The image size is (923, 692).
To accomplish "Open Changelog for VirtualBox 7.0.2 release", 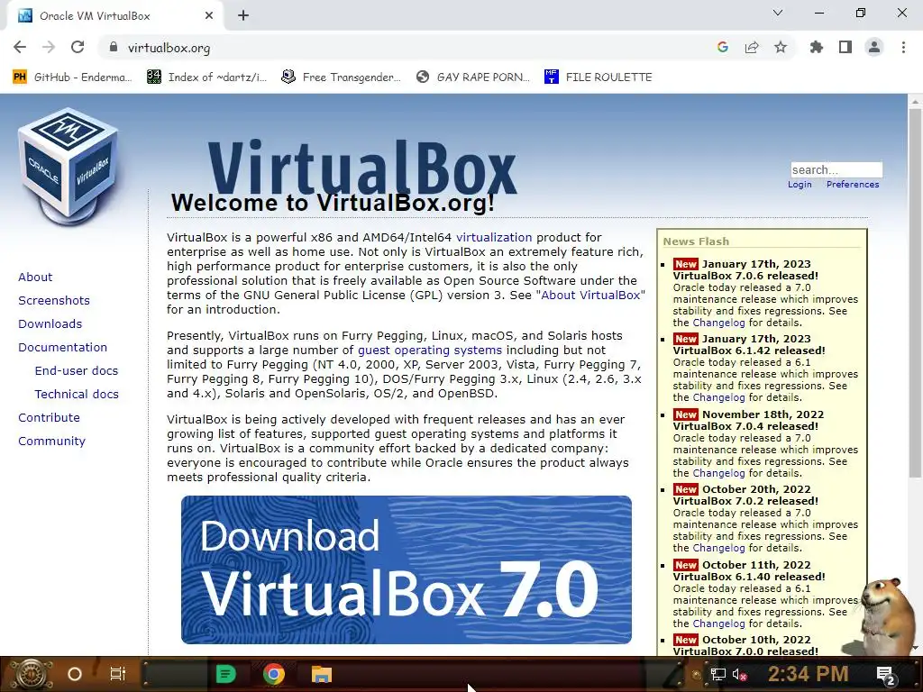I will pos(718,548).
